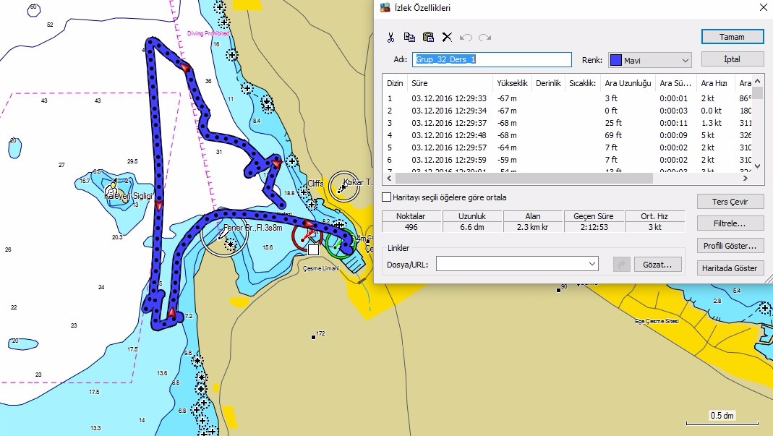Image resolution: width=773 pixels, height=436 pixels.
Task: Click the Adı track name field
Action: point(492,60)
